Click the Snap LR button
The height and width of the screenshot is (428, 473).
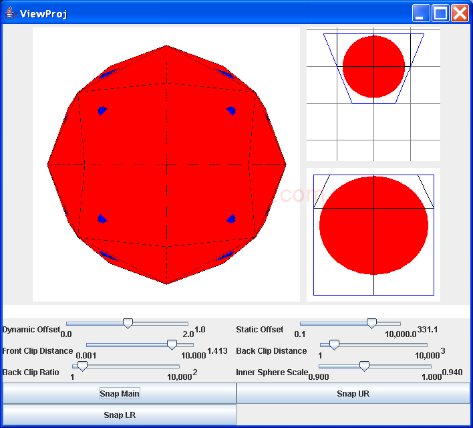point(120,415)
